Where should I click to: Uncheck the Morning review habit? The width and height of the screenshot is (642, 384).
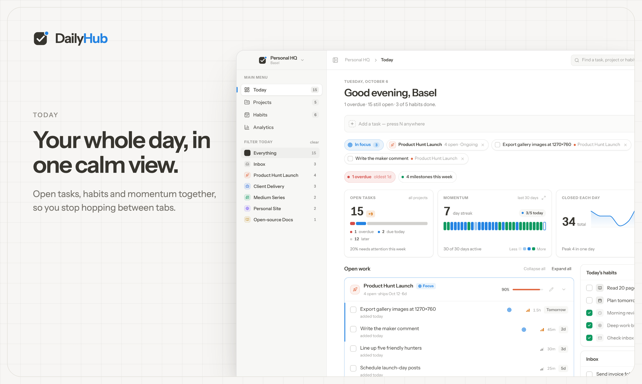589,313
